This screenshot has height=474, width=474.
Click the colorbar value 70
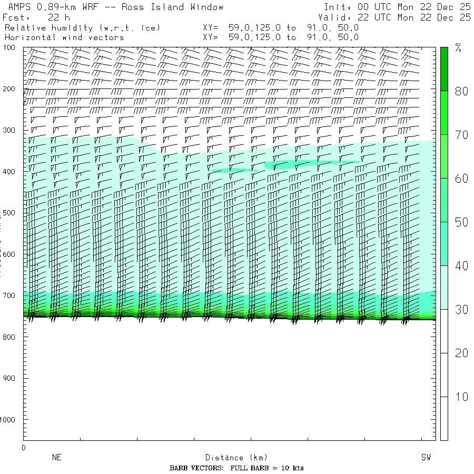[x=461, y=135]
